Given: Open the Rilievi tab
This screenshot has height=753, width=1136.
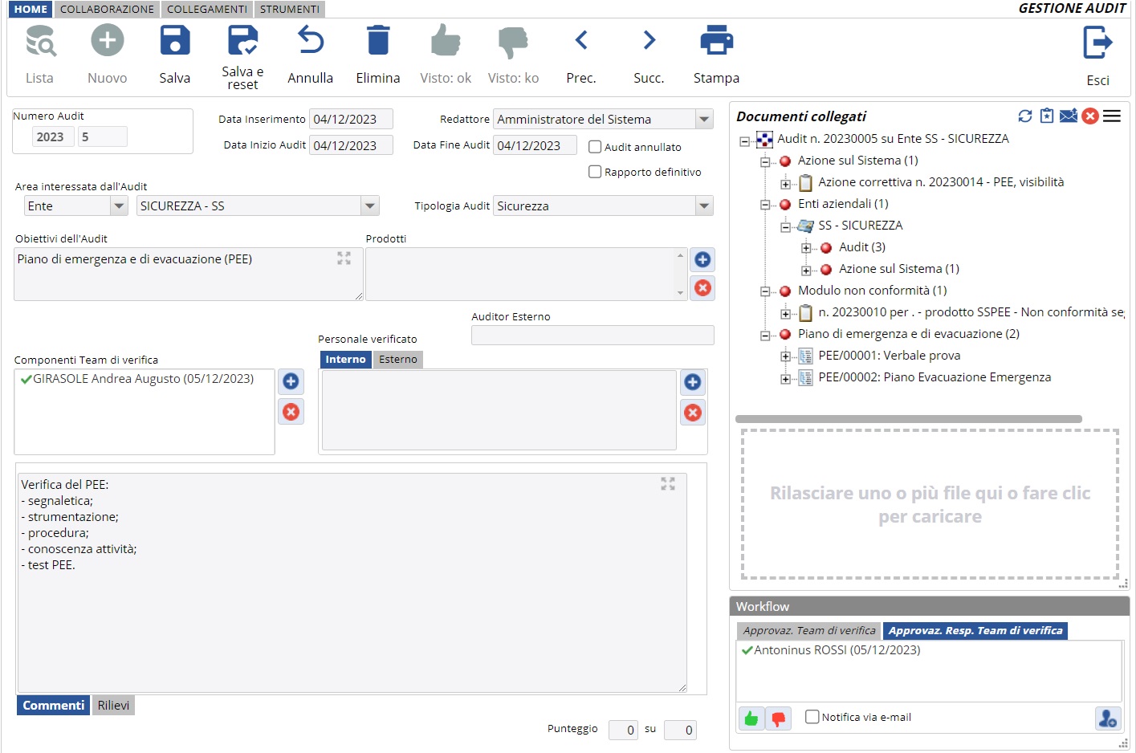Looking at the screenshot, I should [x=113, y=705].
